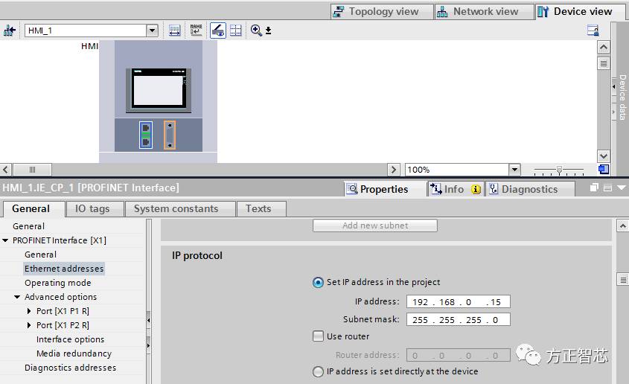Open the Info tab icon
This screenshot has width=629, height=384.
tap(454, 189)
